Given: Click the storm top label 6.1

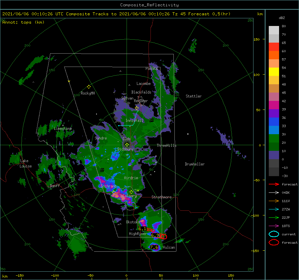Looking at the screenshot, I should (142, 229).
